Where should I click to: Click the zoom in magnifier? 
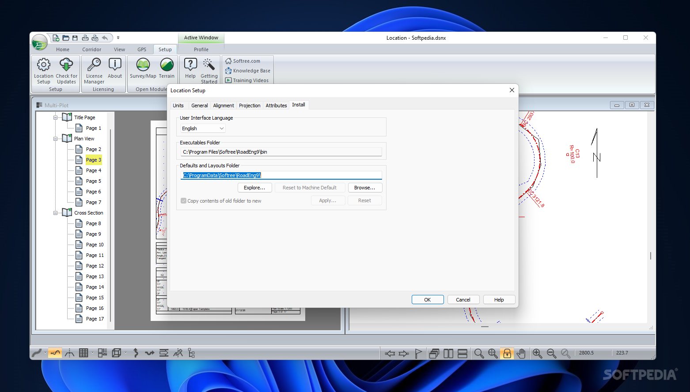click(x=537, y=353)
